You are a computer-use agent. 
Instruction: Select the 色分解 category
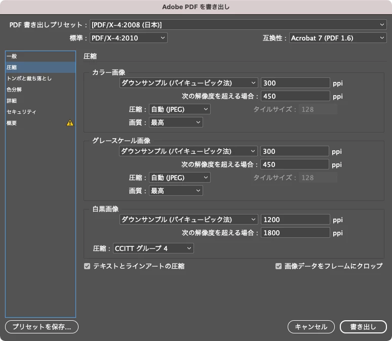pos(41,90)
